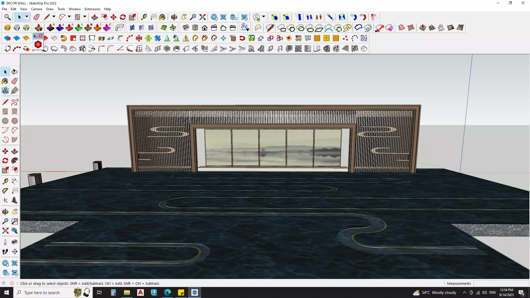Viewport: 530px width, 298px height.
Task: Click the ENG language indicator
Action: 492,292
